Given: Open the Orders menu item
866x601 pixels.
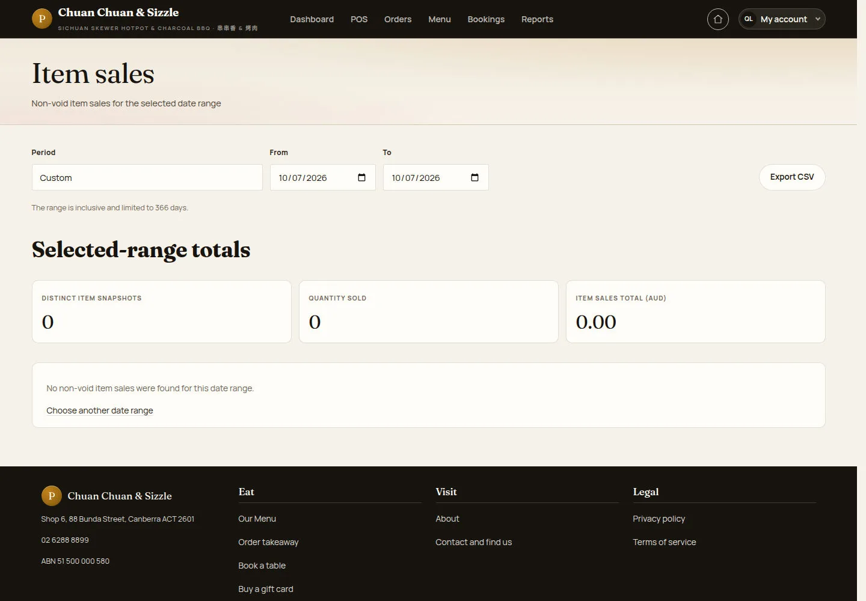Looking at the screenshot, I should (398, 19).
